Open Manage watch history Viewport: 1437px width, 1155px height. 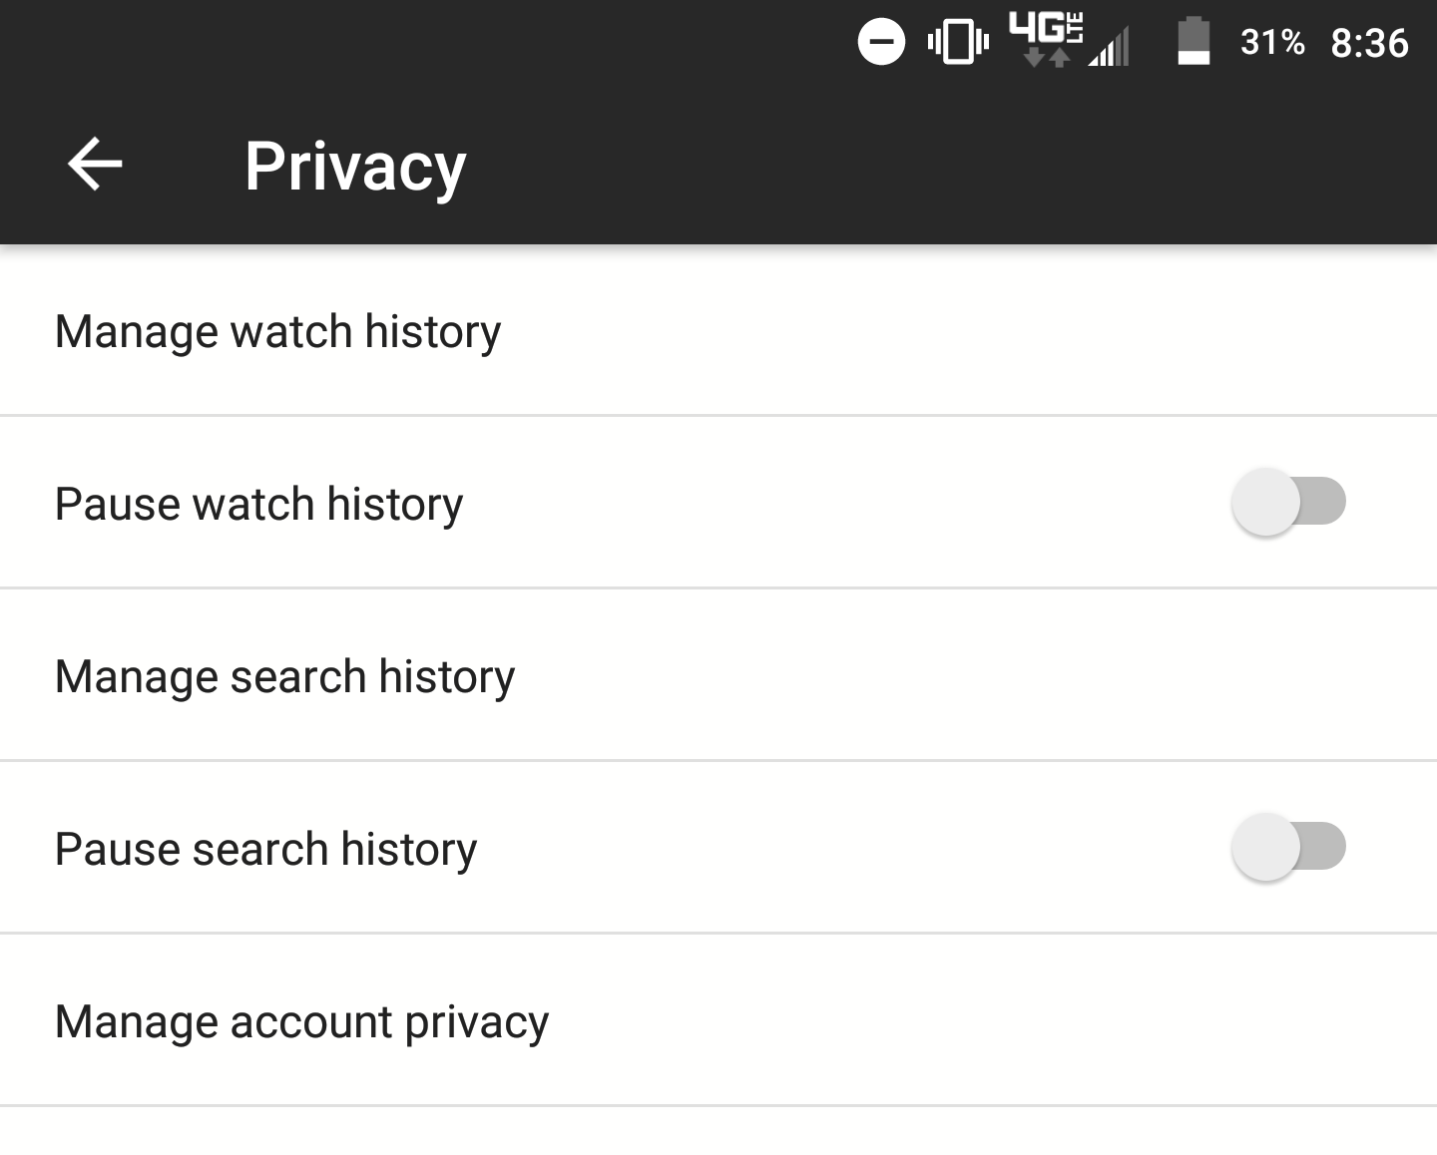[277, 331]
